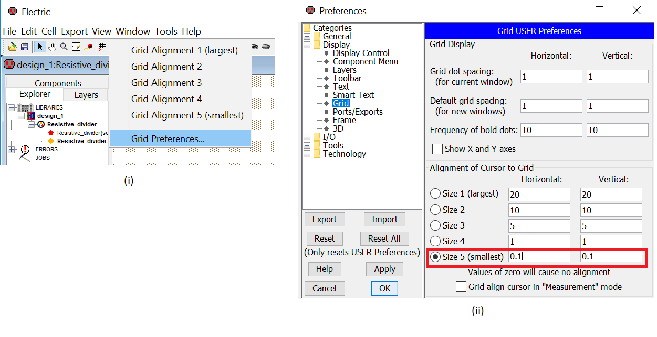Expand the ERRORS node in Explorer
Image resolution: width=657 pixels, height=337 pixels.
(12, 149)
